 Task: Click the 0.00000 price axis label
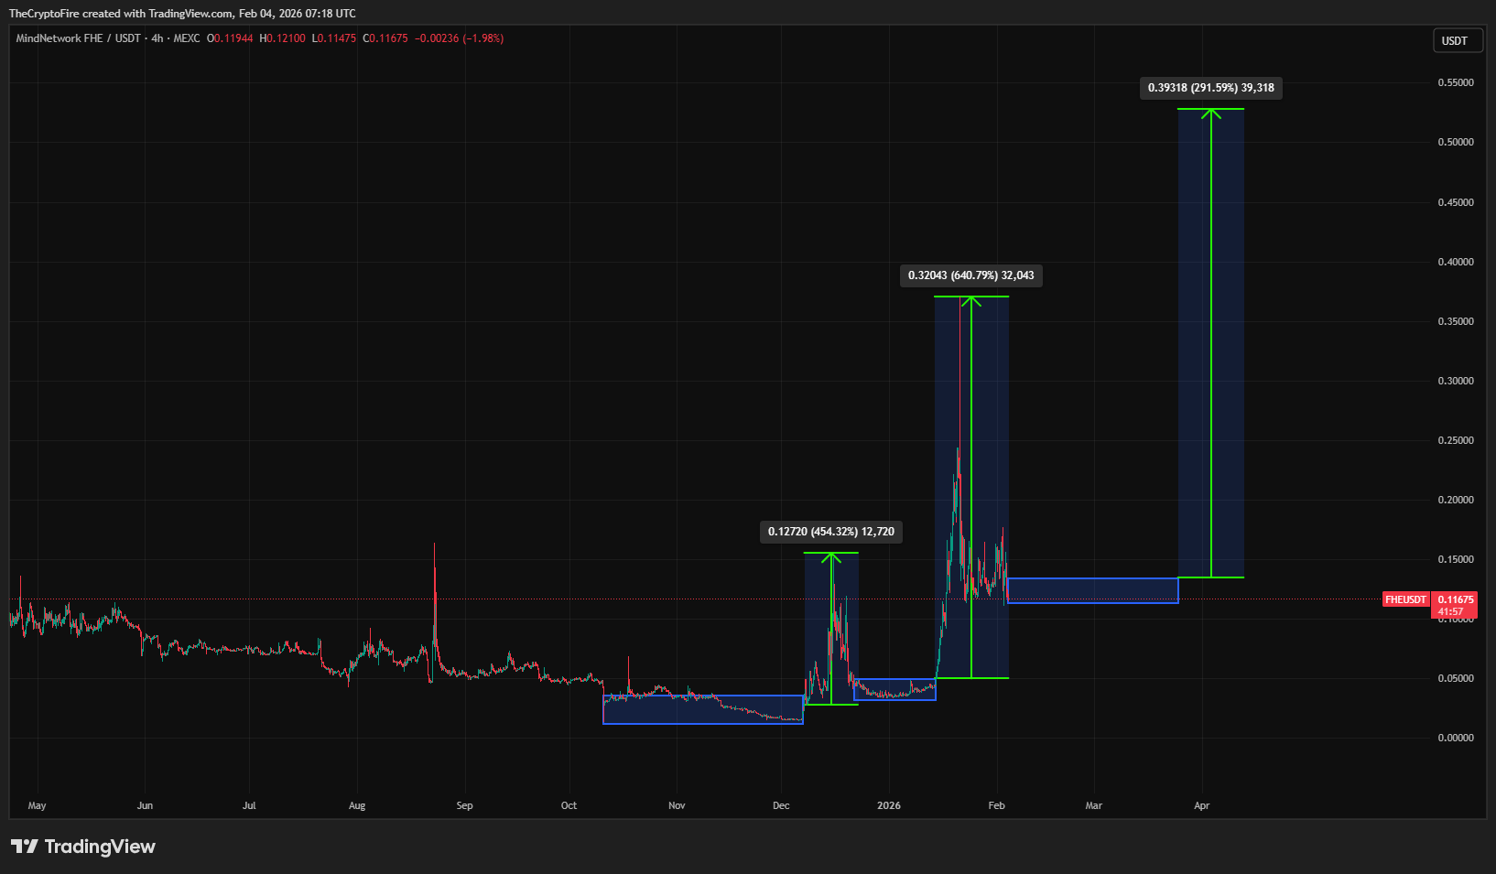1456,738
